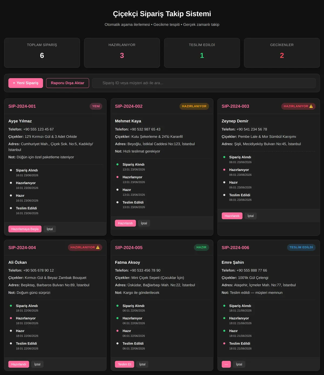Viewport: 324px width, 375px height.
Task: Select order ID SIP-2024-002 heading
Action: coord(129,106)
